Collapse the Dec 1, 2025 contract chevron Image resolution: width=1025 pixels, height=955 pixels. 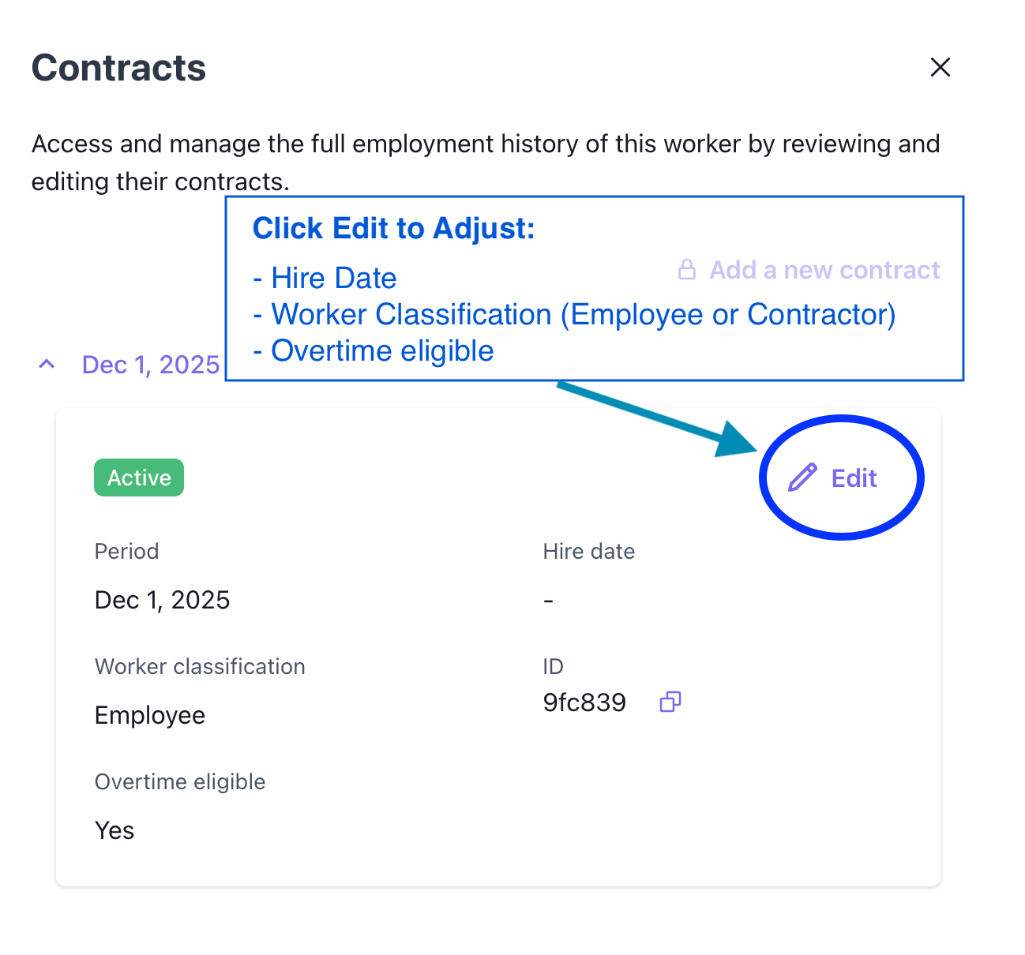point(47,365)
